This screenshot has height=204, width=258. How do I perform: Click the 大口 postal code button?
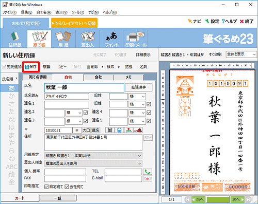86,131
